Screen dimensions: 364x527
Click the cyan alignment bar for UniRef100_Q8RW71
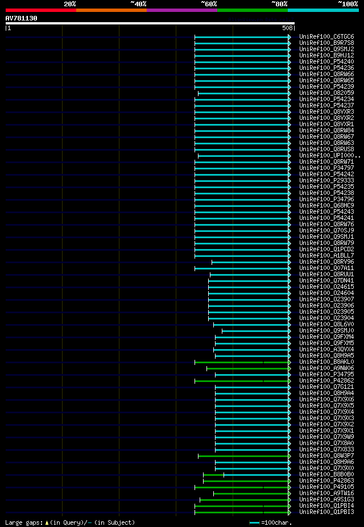click(242, 162)
